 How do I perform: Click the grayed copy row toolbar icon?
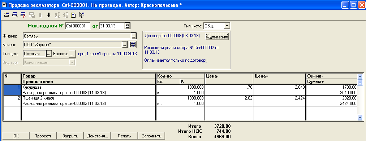click(32, 15)
